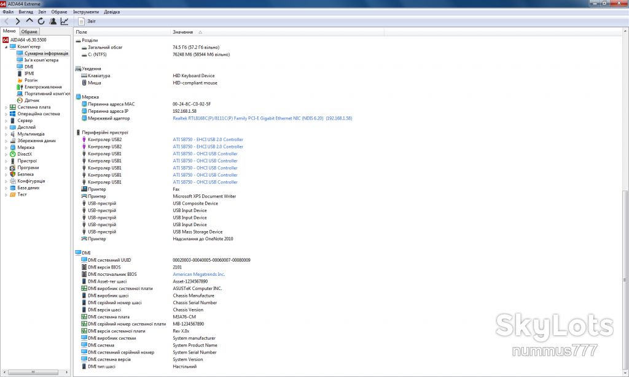Screen dimensions: 629x377
Task: Refresh the page with the toolbar Refresh icon
Action: tap(41, 21)
